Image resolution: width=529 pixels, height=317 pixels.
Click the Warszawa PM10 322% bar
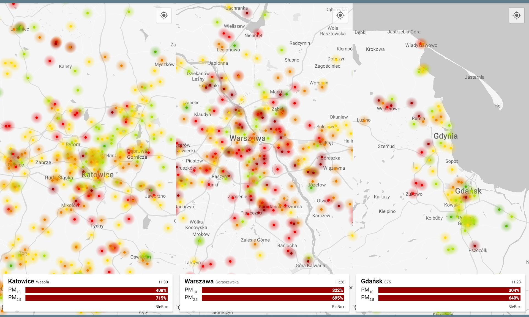[x=272, y=290]
